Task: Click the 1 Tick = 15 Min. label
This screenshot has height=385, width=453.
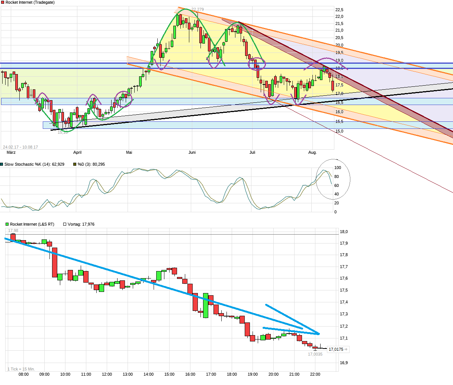Action: pos(20,369)
